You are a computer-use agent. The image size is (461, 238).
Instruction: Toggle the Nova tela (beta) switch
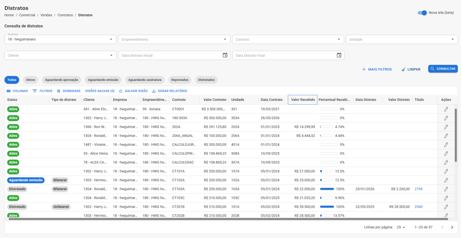click(422, 13)
